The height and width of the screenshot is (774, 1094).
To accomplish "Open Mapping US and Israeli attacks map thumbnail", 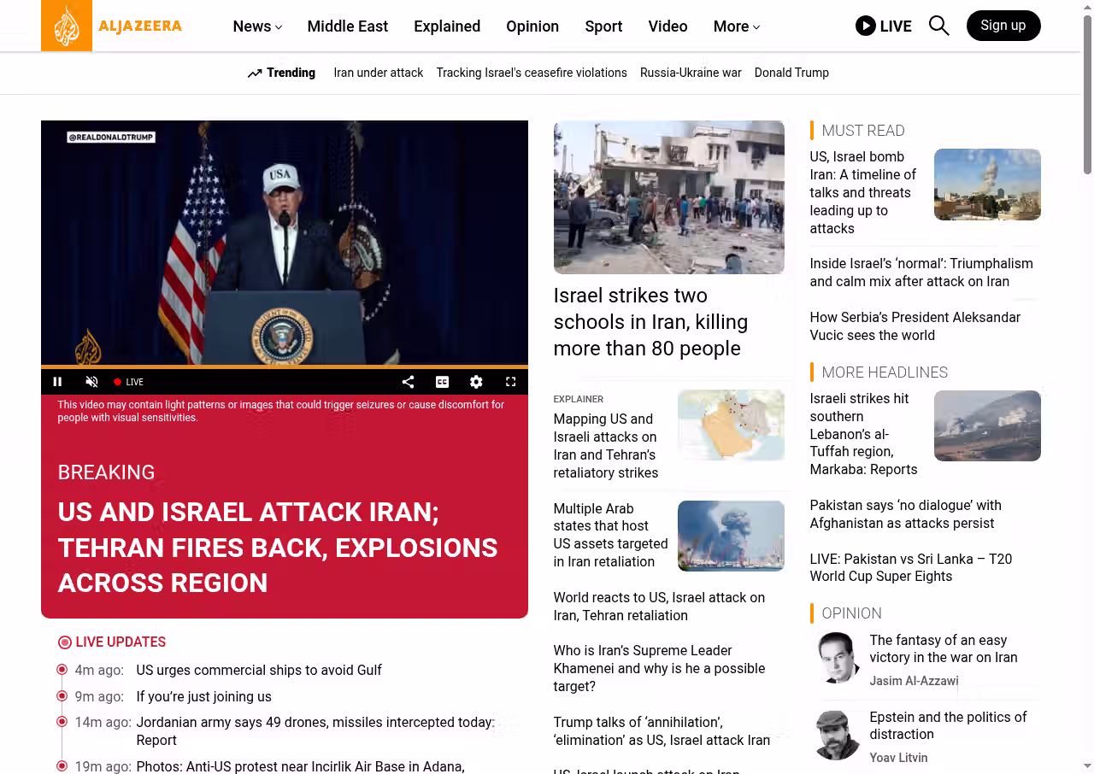I will point(731,425).
